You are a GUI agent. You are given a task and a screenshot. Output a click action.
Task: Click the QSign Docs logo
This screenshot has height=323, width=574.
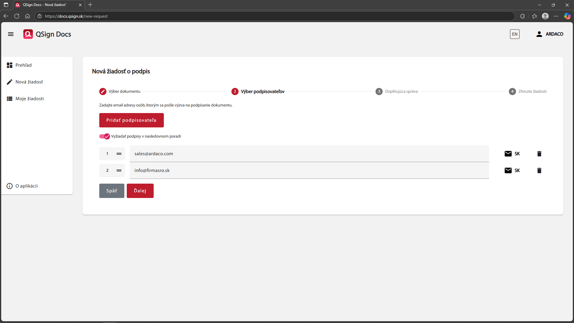(47, 34)
